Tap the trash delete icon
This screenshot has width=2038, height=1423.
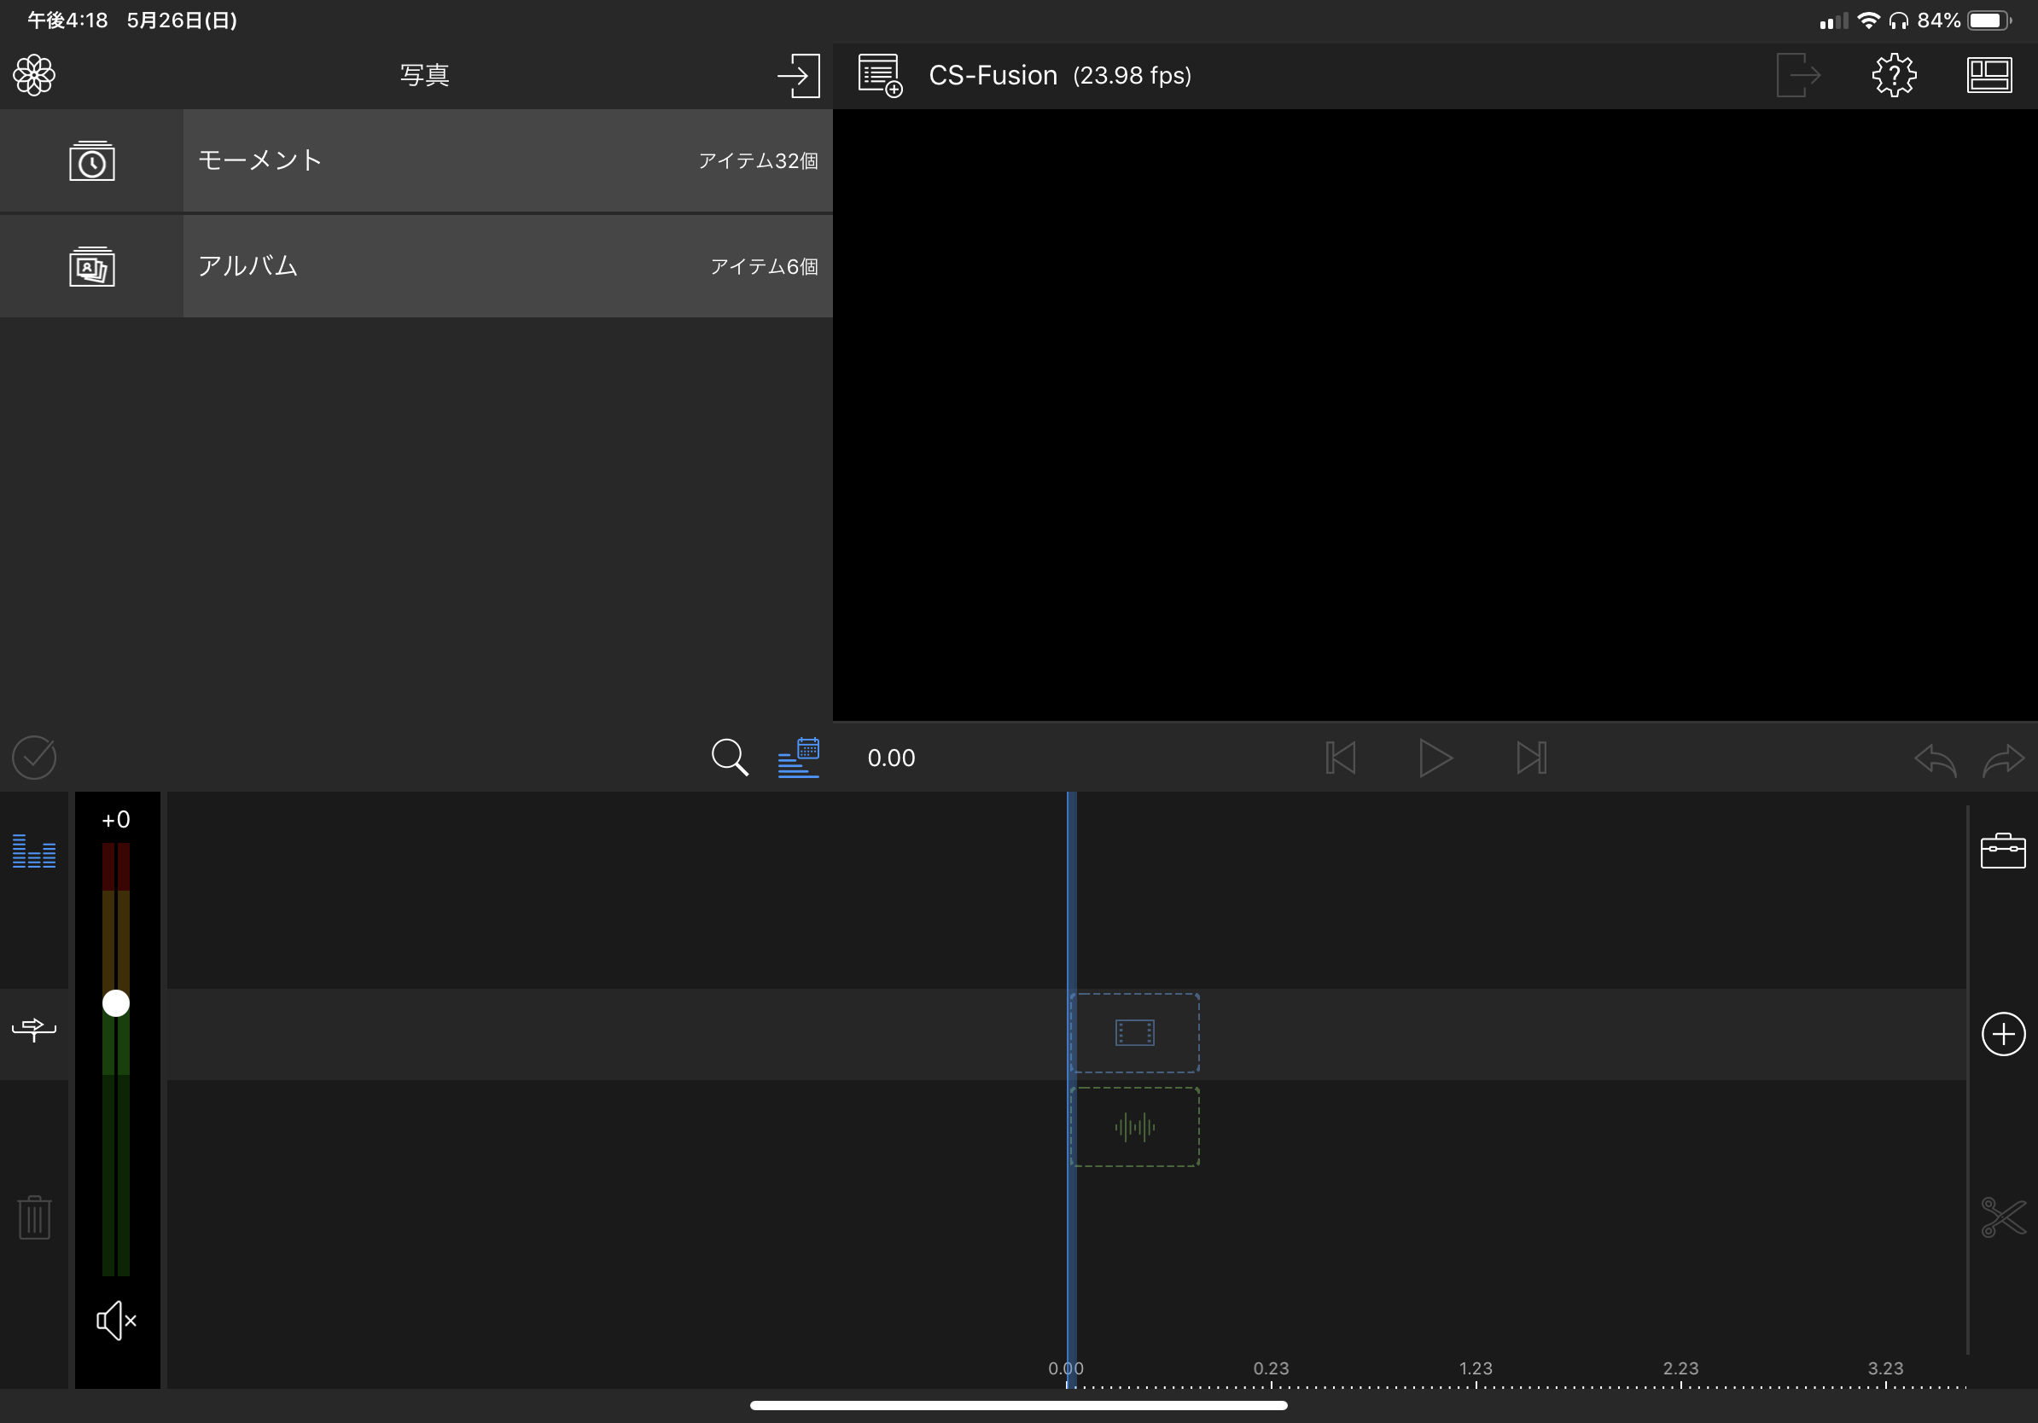(x=35, y=1217)
